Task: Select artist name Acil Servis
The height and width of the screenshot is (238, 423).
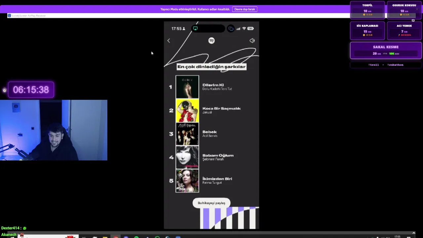Action: [x=210, y=136]
